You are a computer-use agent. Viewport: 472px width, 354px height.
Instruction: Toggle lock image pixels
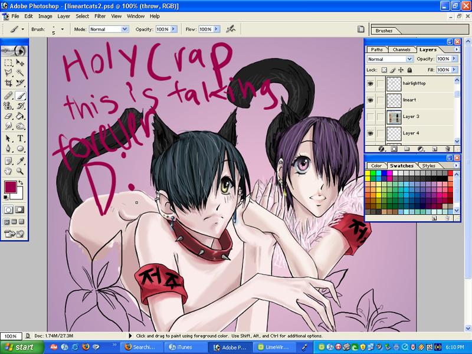tap(392, 70)
